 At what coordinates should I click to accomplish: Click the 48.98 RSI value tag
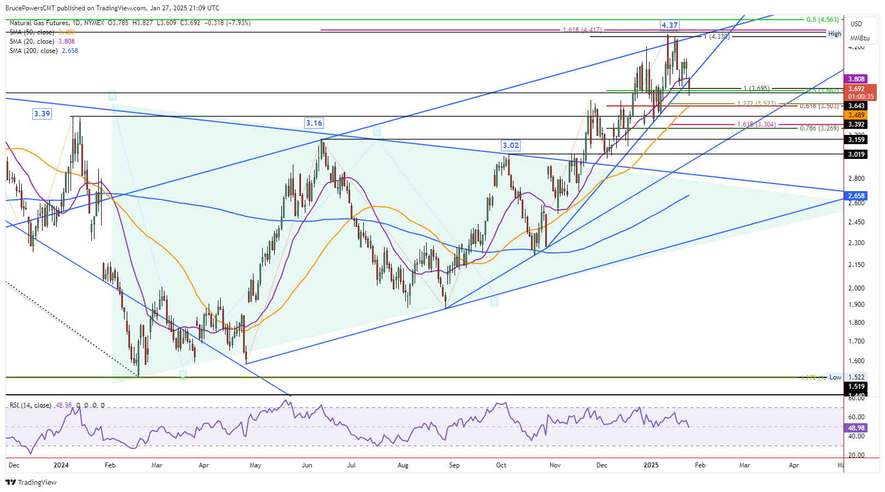click(856, 428)
